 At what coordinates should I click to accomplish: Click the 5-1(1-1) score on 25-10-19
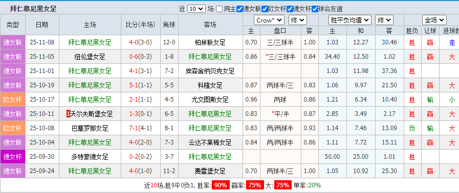141,86
